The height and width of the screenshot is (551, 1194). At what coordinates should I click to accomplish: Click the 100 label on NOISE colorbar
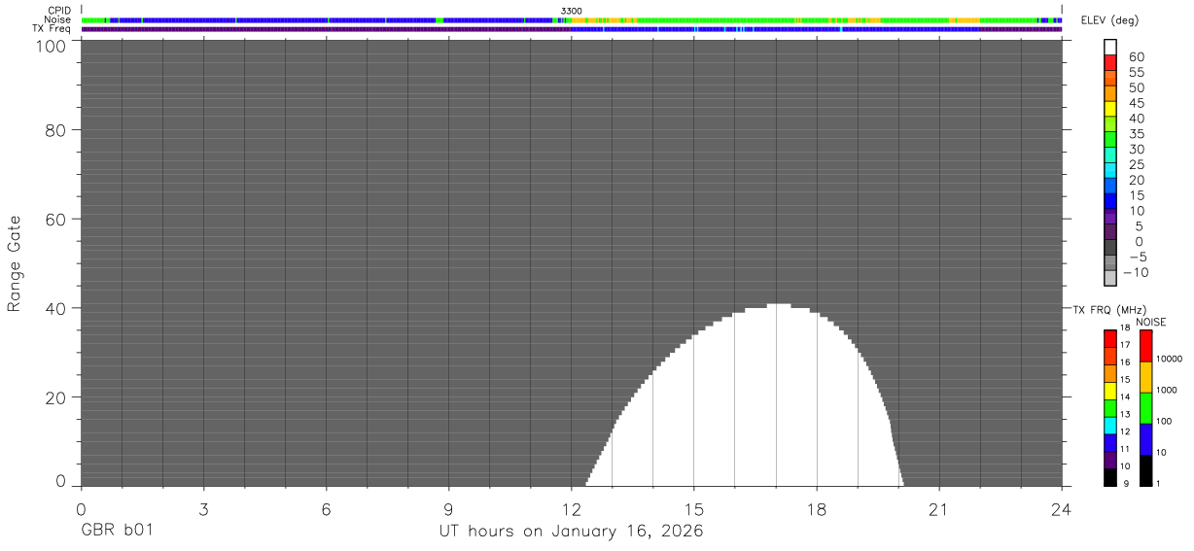coord(1163,421)
